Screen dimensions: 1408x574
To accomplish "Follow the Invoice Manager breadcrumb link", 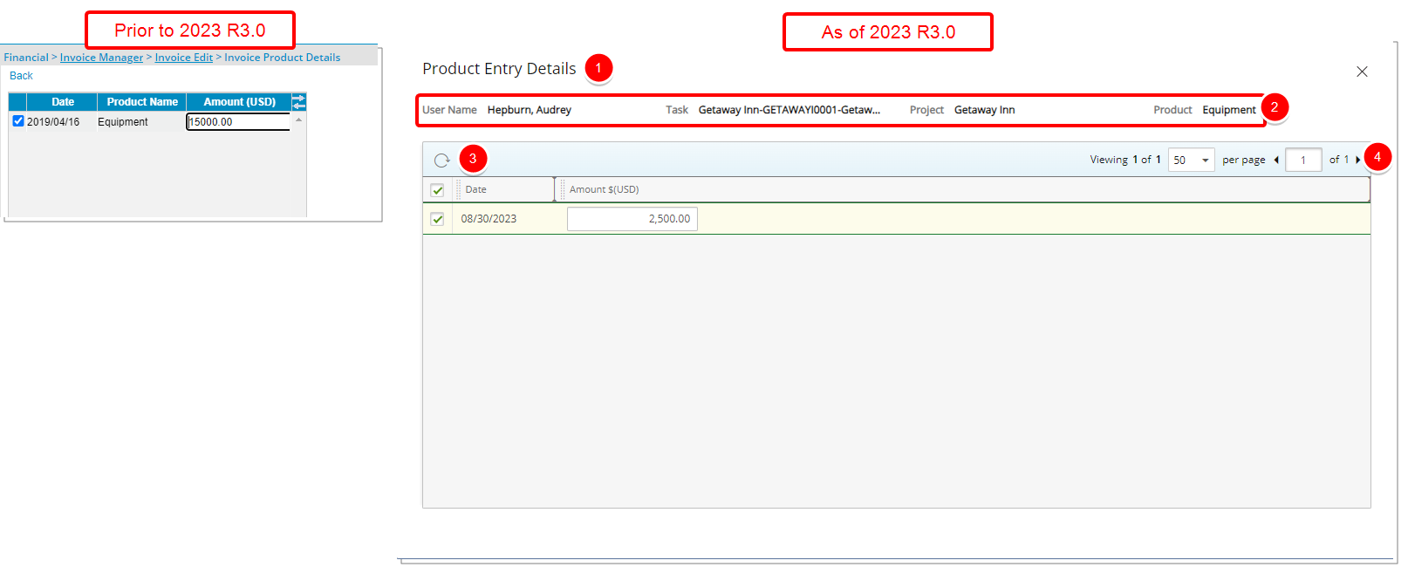I will (x=101, y=58).
